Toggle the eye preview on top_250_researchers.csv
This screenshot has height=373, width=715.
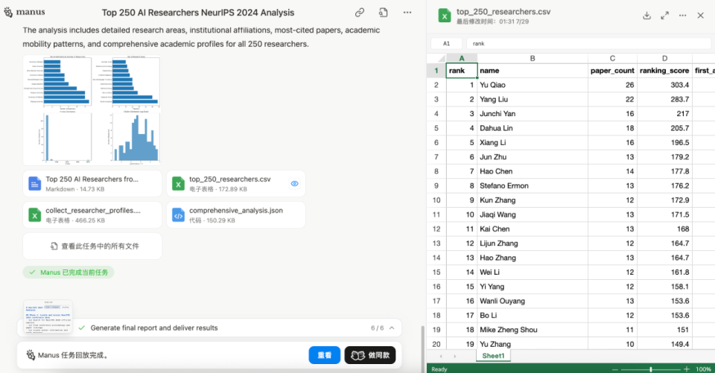pos(295,184)
